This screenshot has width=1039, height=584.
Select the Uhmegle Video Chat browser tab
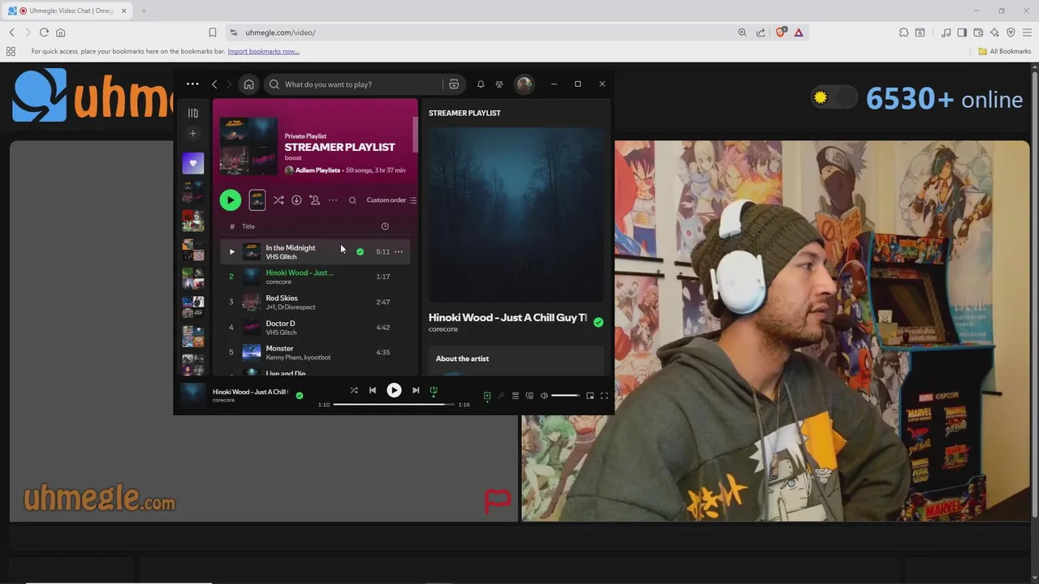pyautogui.click(x=68, y=11)
